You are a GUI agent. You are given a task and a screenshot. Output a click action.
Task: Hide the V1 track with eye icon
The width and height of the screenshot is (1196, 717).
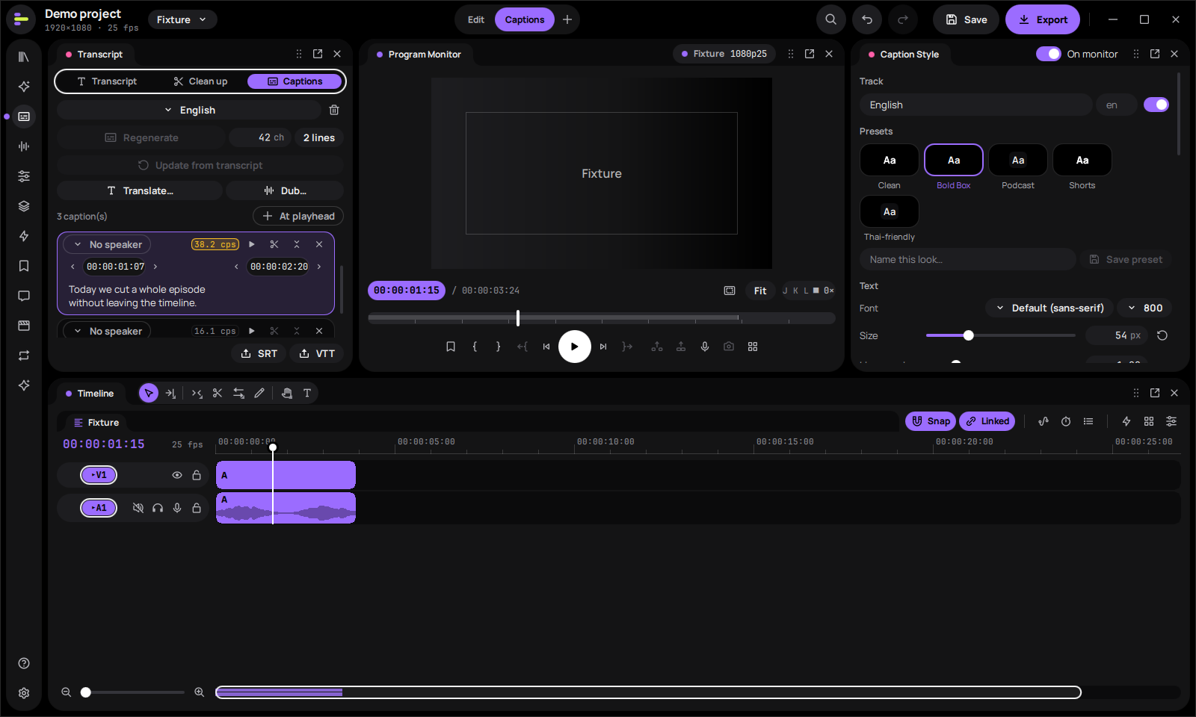tap(177, 475)
